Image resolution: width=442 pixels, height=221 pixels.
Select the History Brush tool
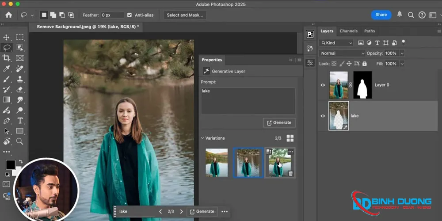point(6,90)
